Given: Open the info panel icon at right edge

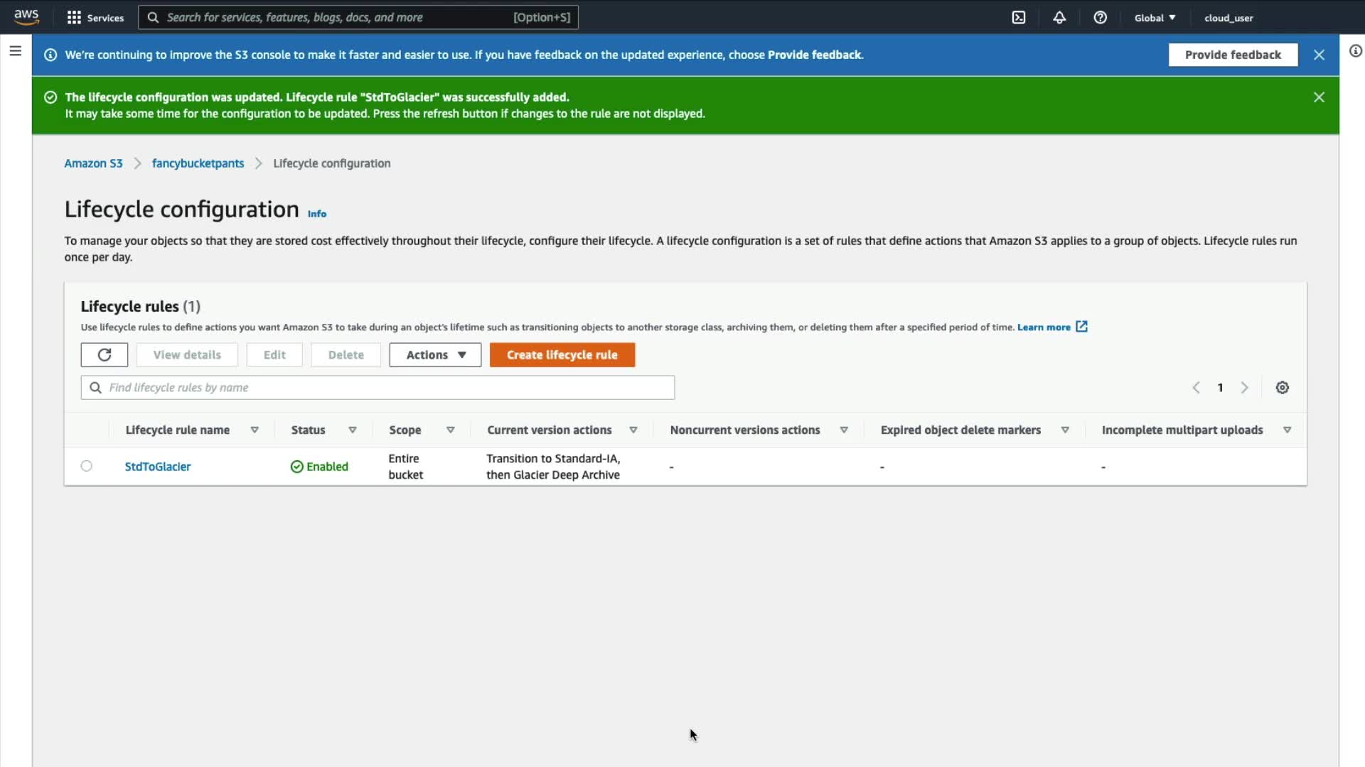Looking at the screenshot, I should [1356, 51].
